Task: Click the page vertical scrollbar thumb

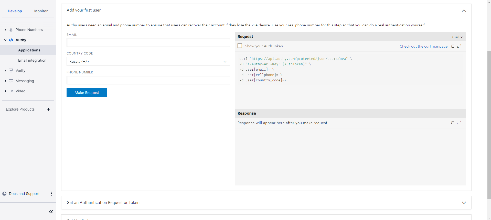Action: click(489, 125)
